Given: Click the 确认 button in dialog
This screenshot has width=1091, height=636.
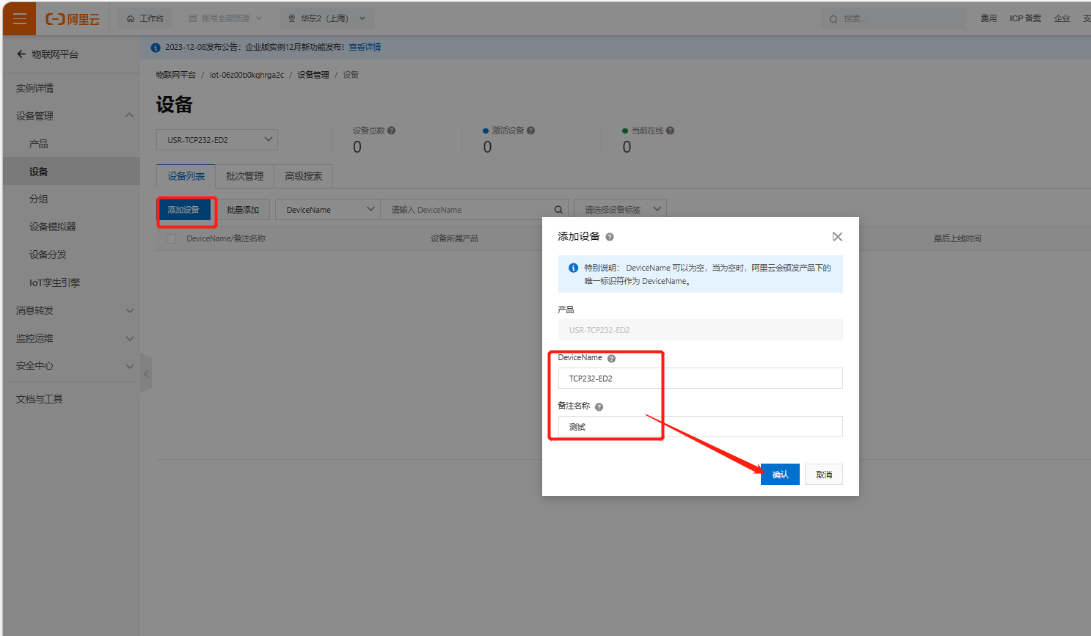Looking at the screenshot, I should click(x=780, y=475).
